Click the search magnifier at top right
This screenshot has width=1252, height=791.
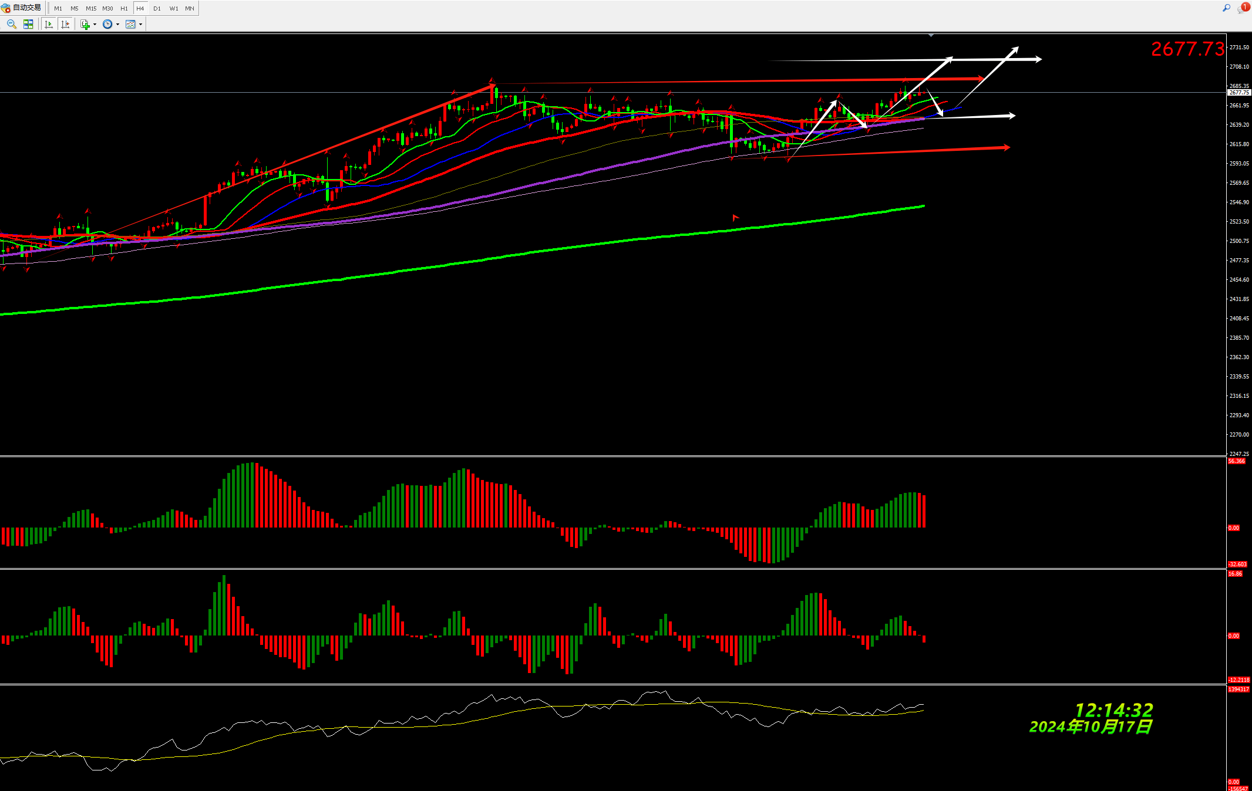pos(1226,8)
